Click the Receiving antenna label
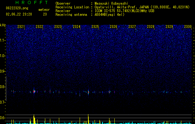 [x=71, y=15]
